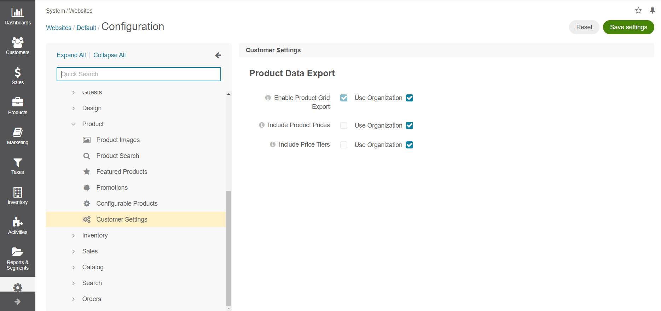Uncheck Use Organization for Include Price Tiers
Viewport: 661px width, 311px height.
click(410, 145)
